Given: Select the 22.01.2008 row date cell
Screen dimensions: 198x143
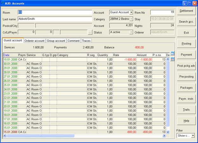Looking at the screenshot, I should point(10,98).
